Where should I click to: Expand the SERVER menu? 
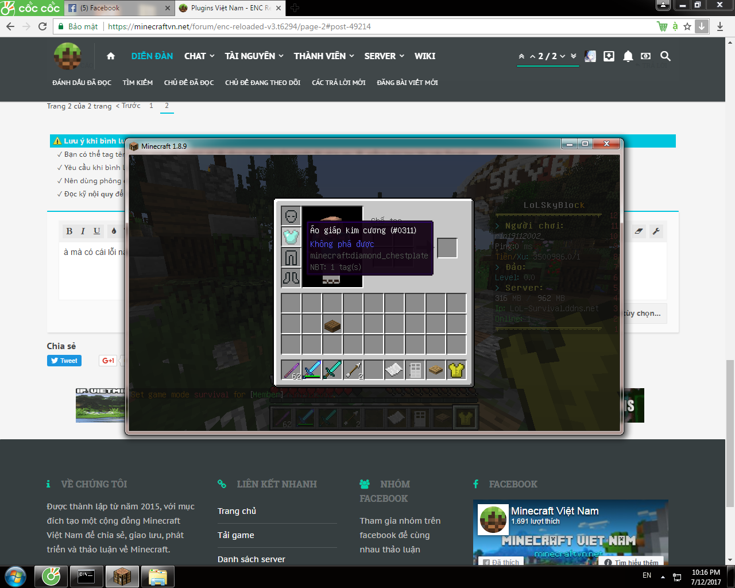(x=384, y=56)
